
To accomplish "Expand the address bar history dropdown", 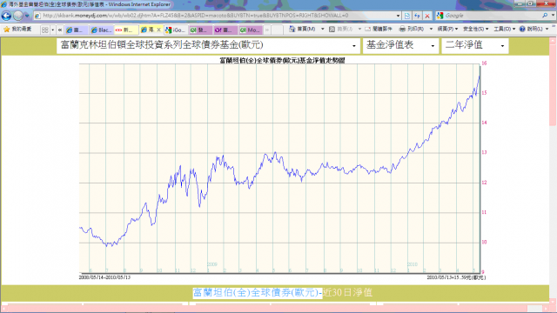I will 398,16.
